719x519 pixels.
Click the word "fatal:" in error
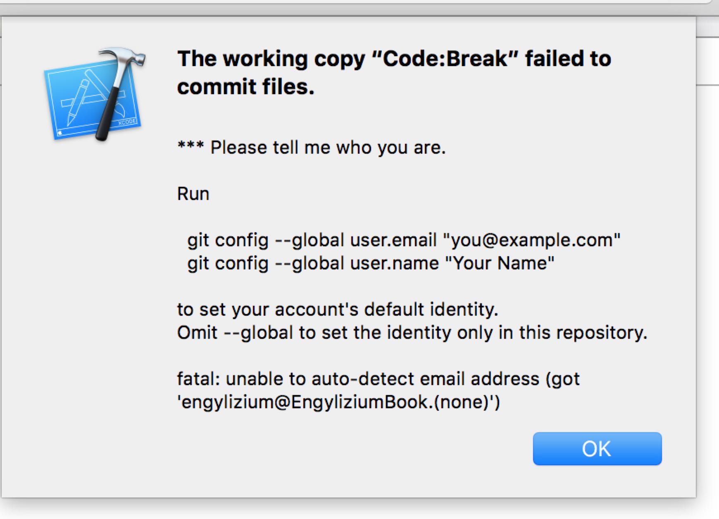pos(198,379)
